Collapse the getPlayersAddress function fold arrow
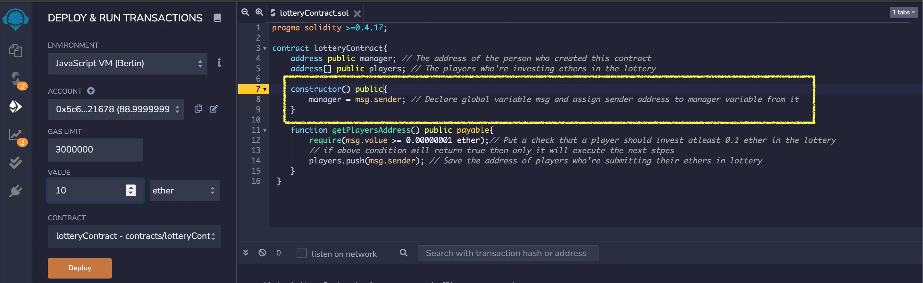 (x=265, y=130)
